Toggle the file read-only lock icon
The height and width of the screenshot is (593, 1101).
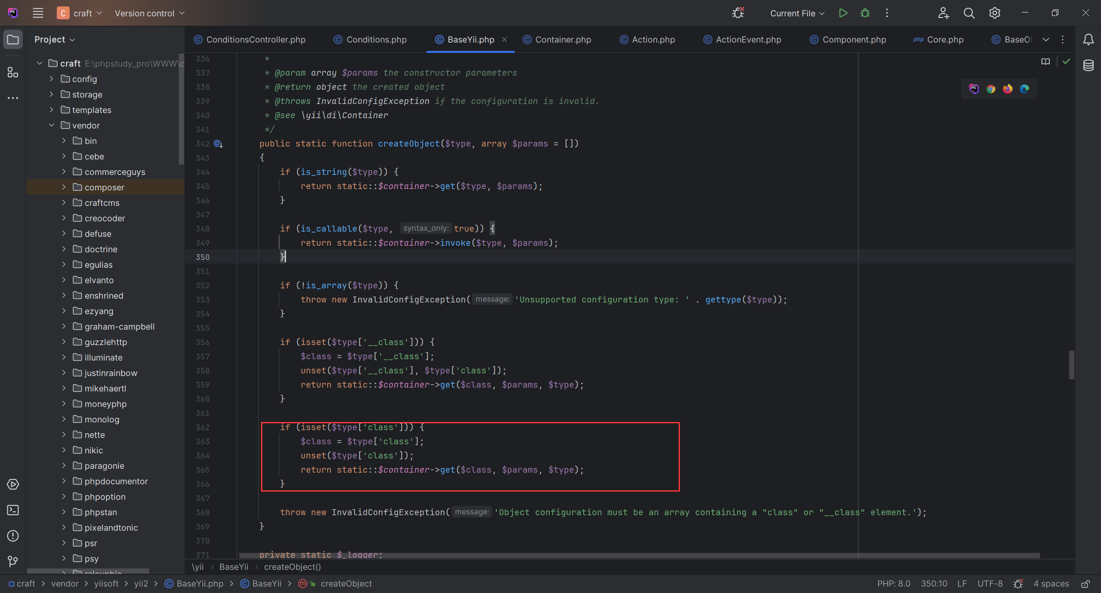[1086, 584]
